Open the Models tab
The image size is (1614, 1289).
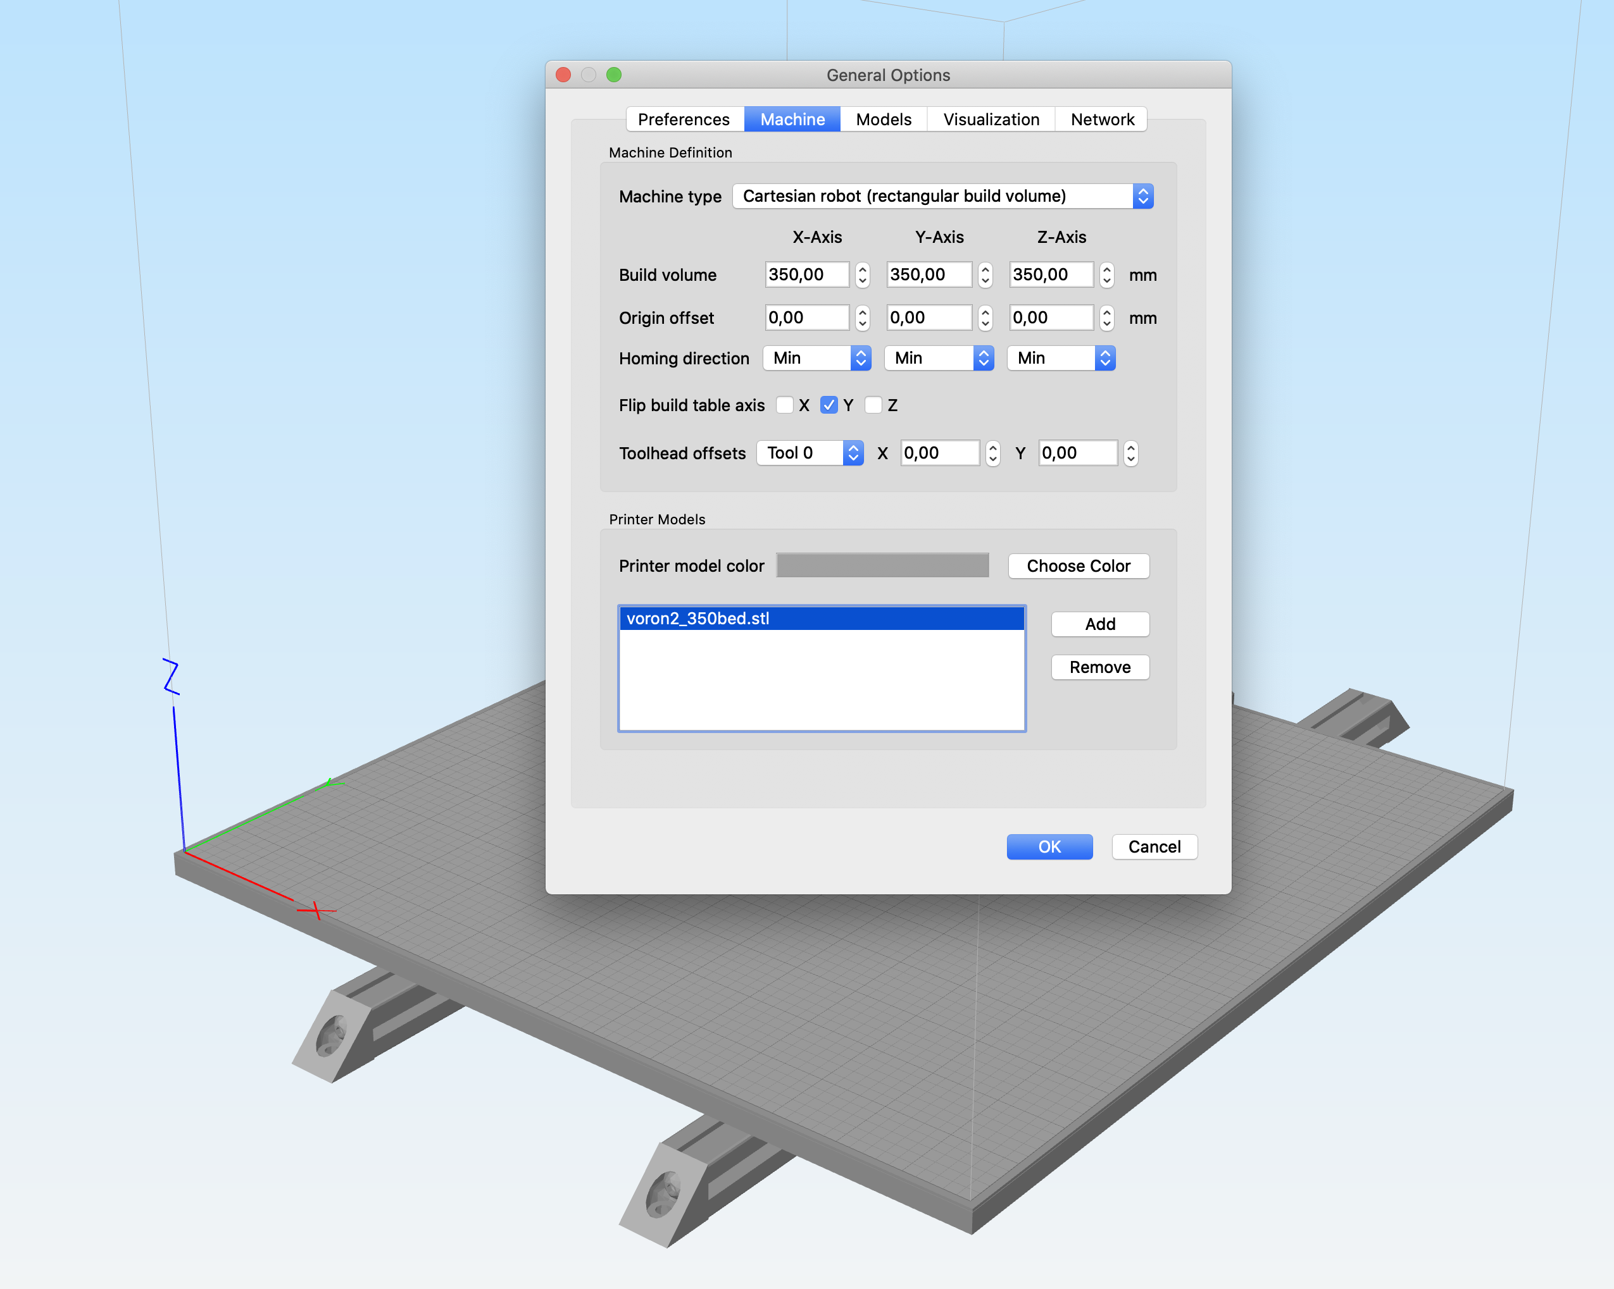[884, 119]
